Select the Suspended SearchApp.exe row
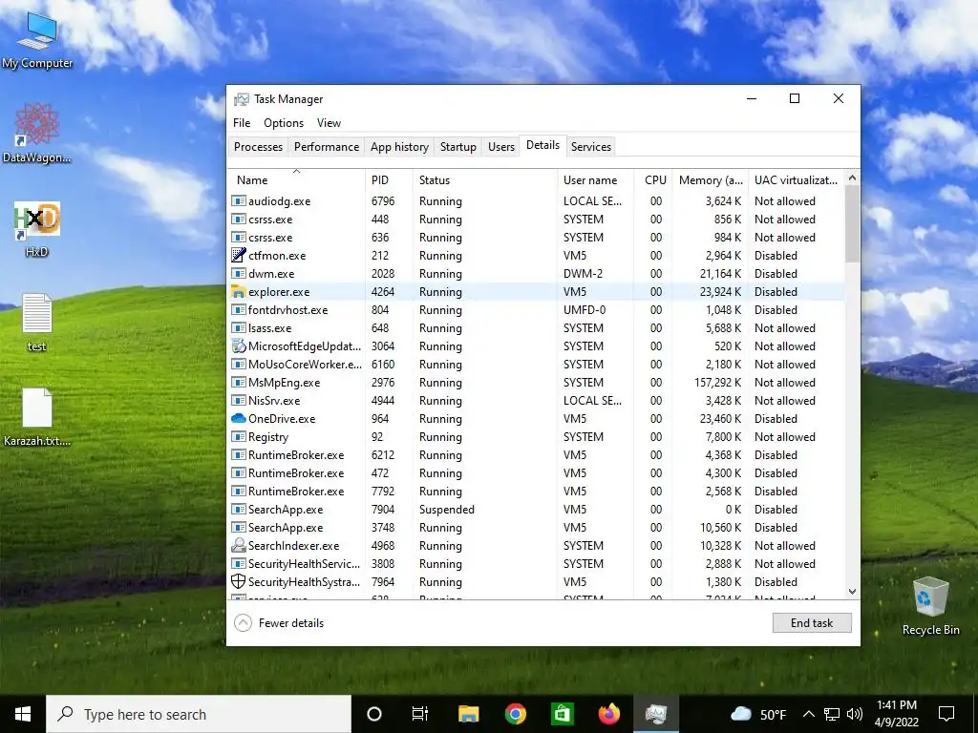This screenshot has width=978, height=733. tap(536, 510)
